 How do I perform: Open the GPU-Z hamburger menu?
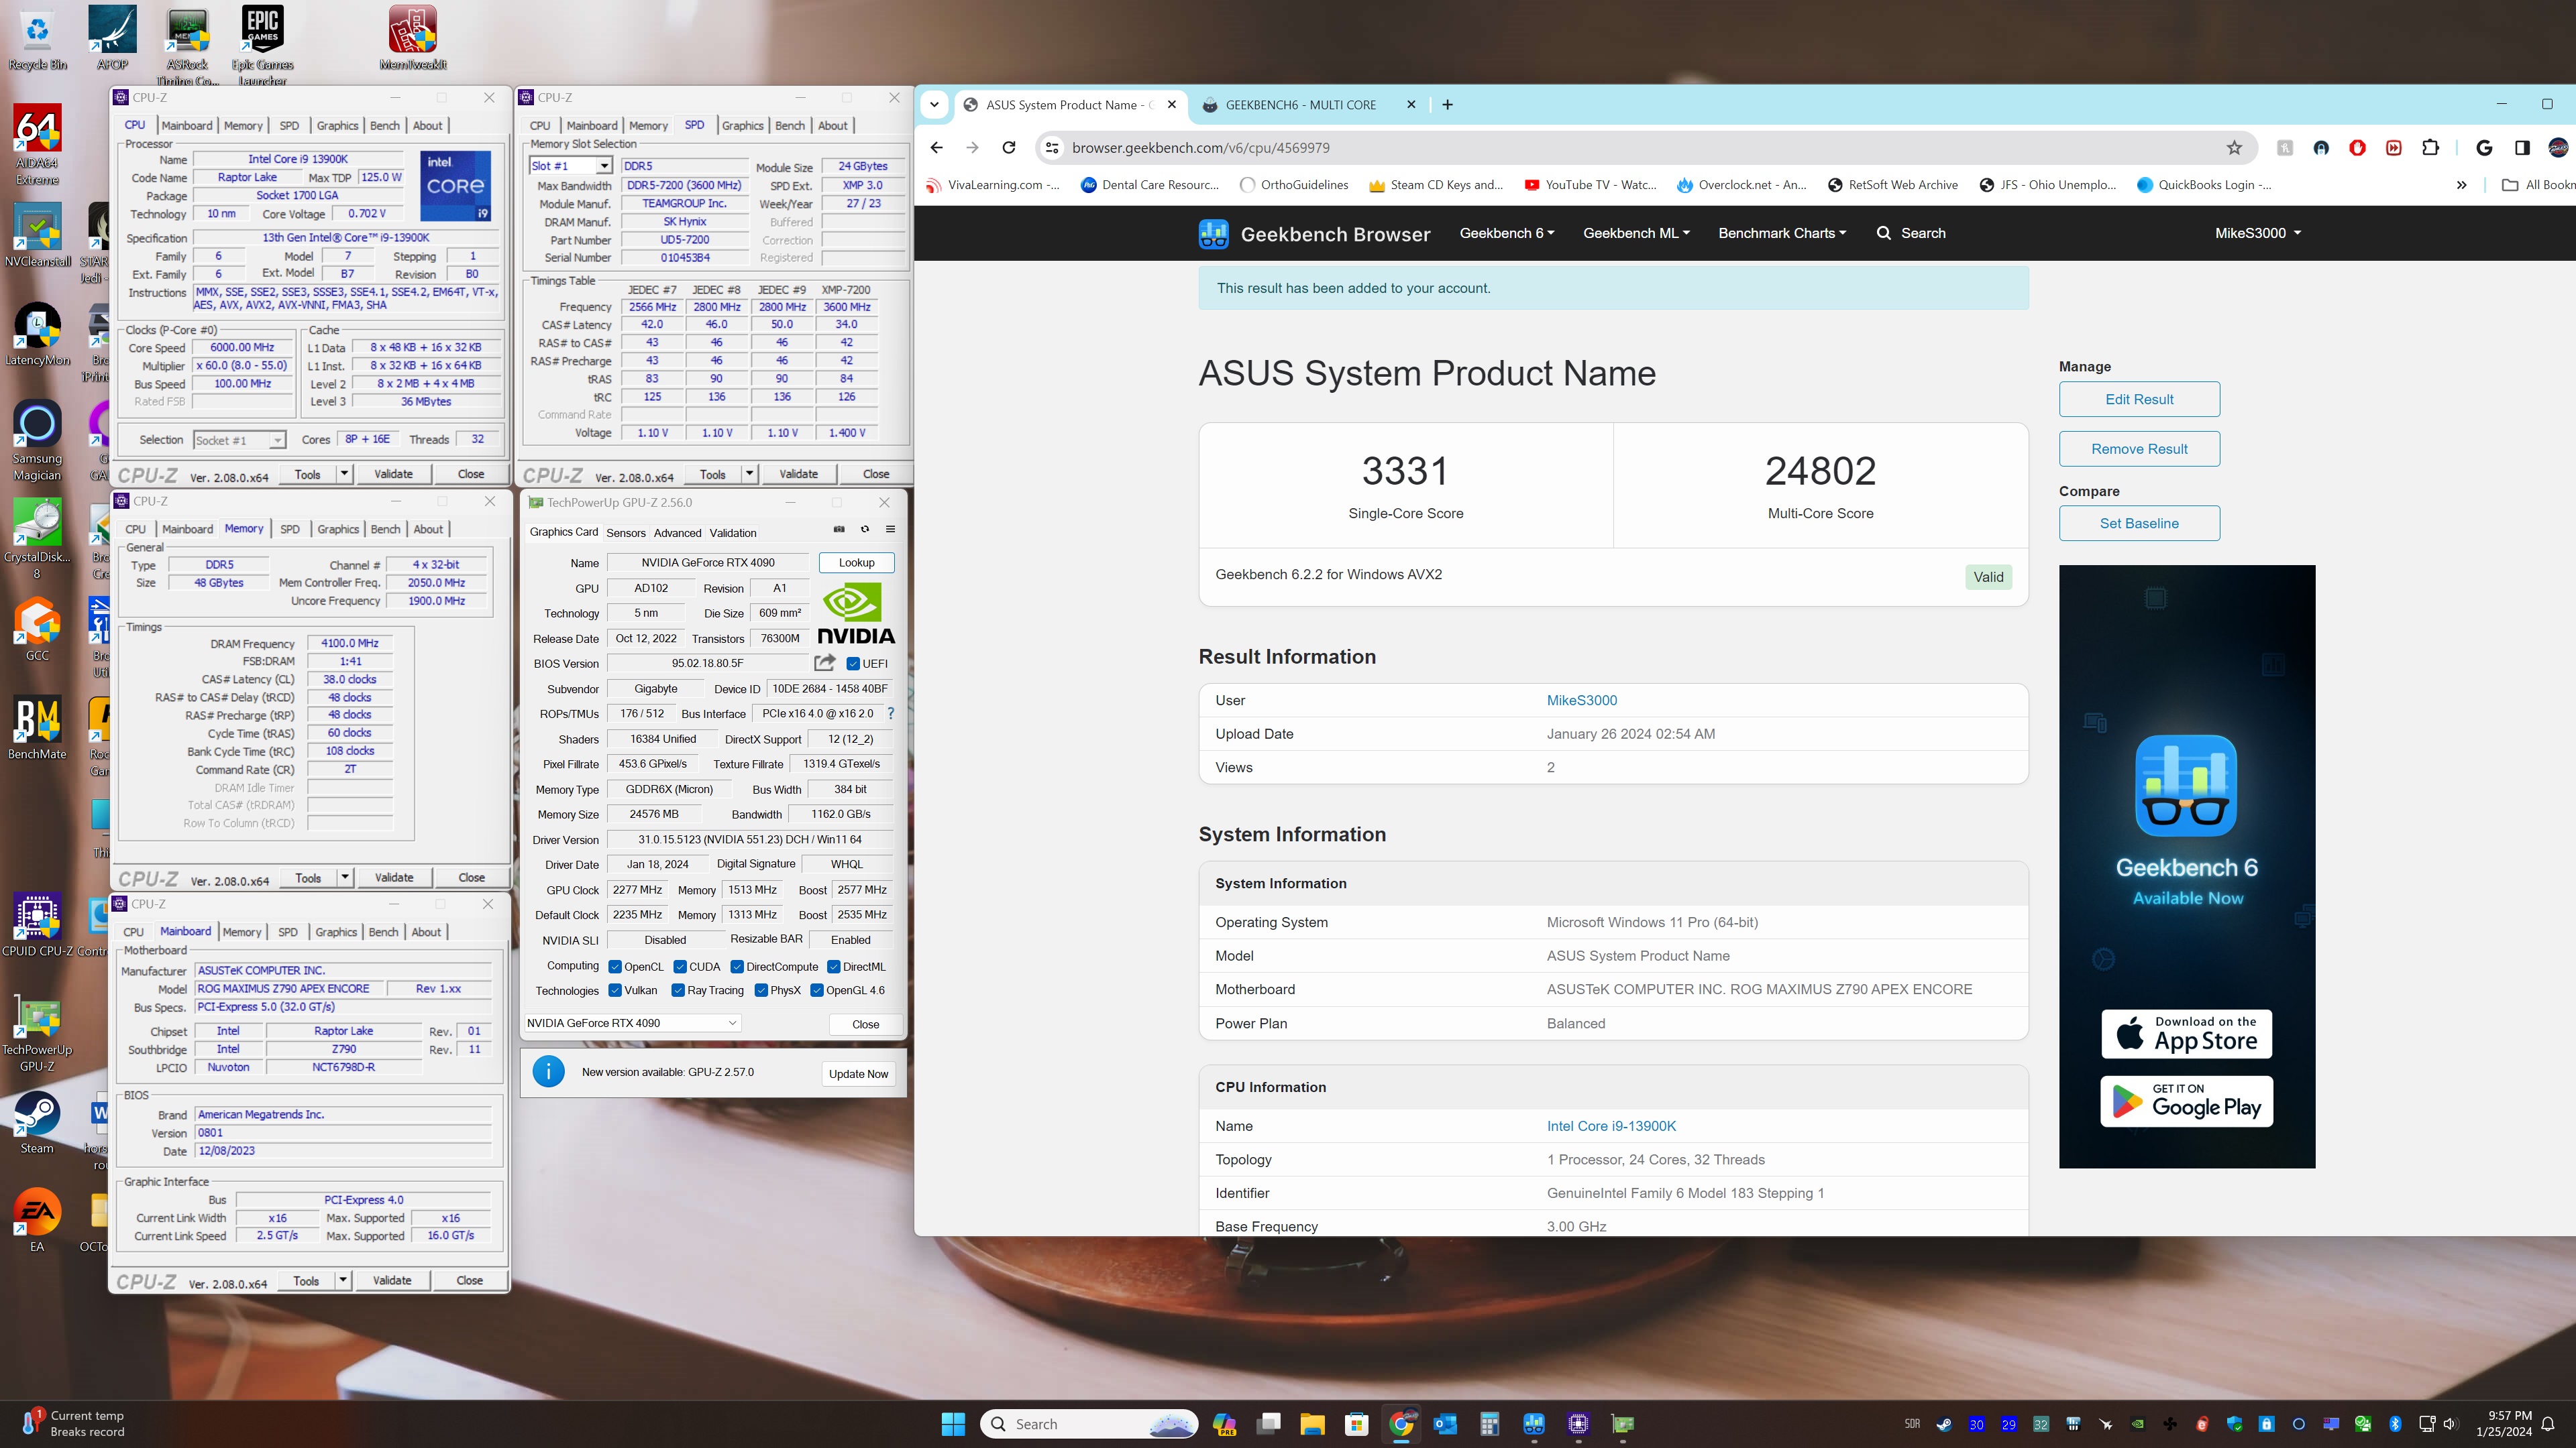890,530
